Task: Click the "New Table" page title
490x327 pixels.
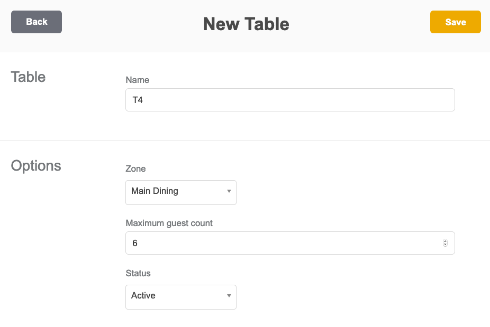Action: coord(245,24)
